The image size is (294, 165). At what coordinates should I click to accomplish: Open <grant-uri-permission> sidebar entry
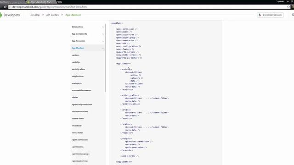[82, 104]
